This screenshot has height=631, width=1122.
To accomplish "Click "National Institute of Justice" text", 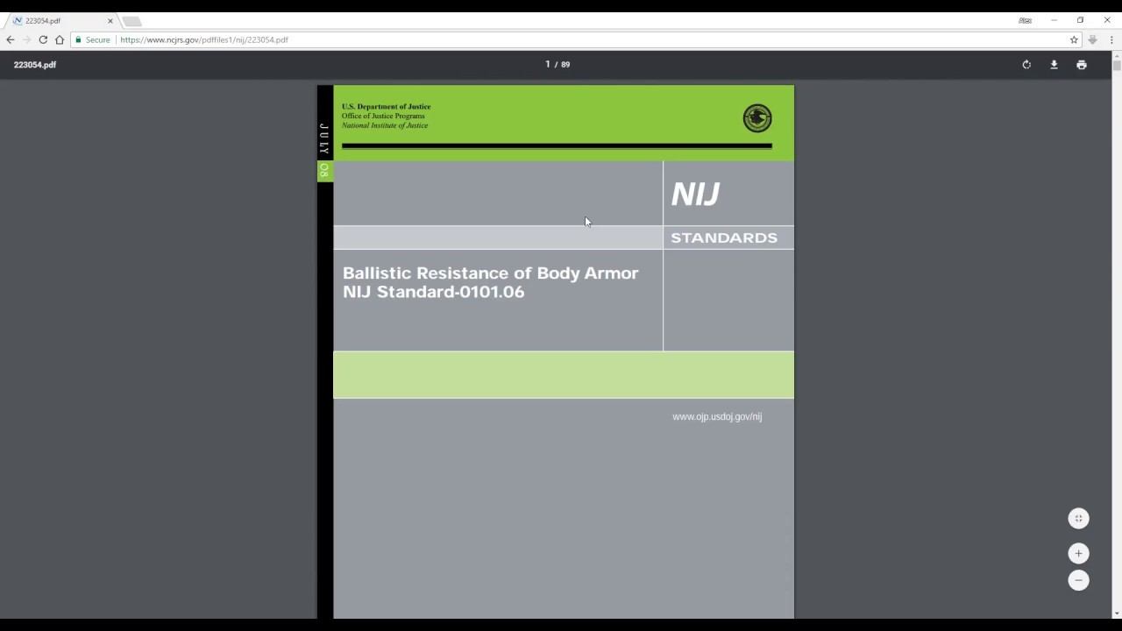I will point(385,125).
